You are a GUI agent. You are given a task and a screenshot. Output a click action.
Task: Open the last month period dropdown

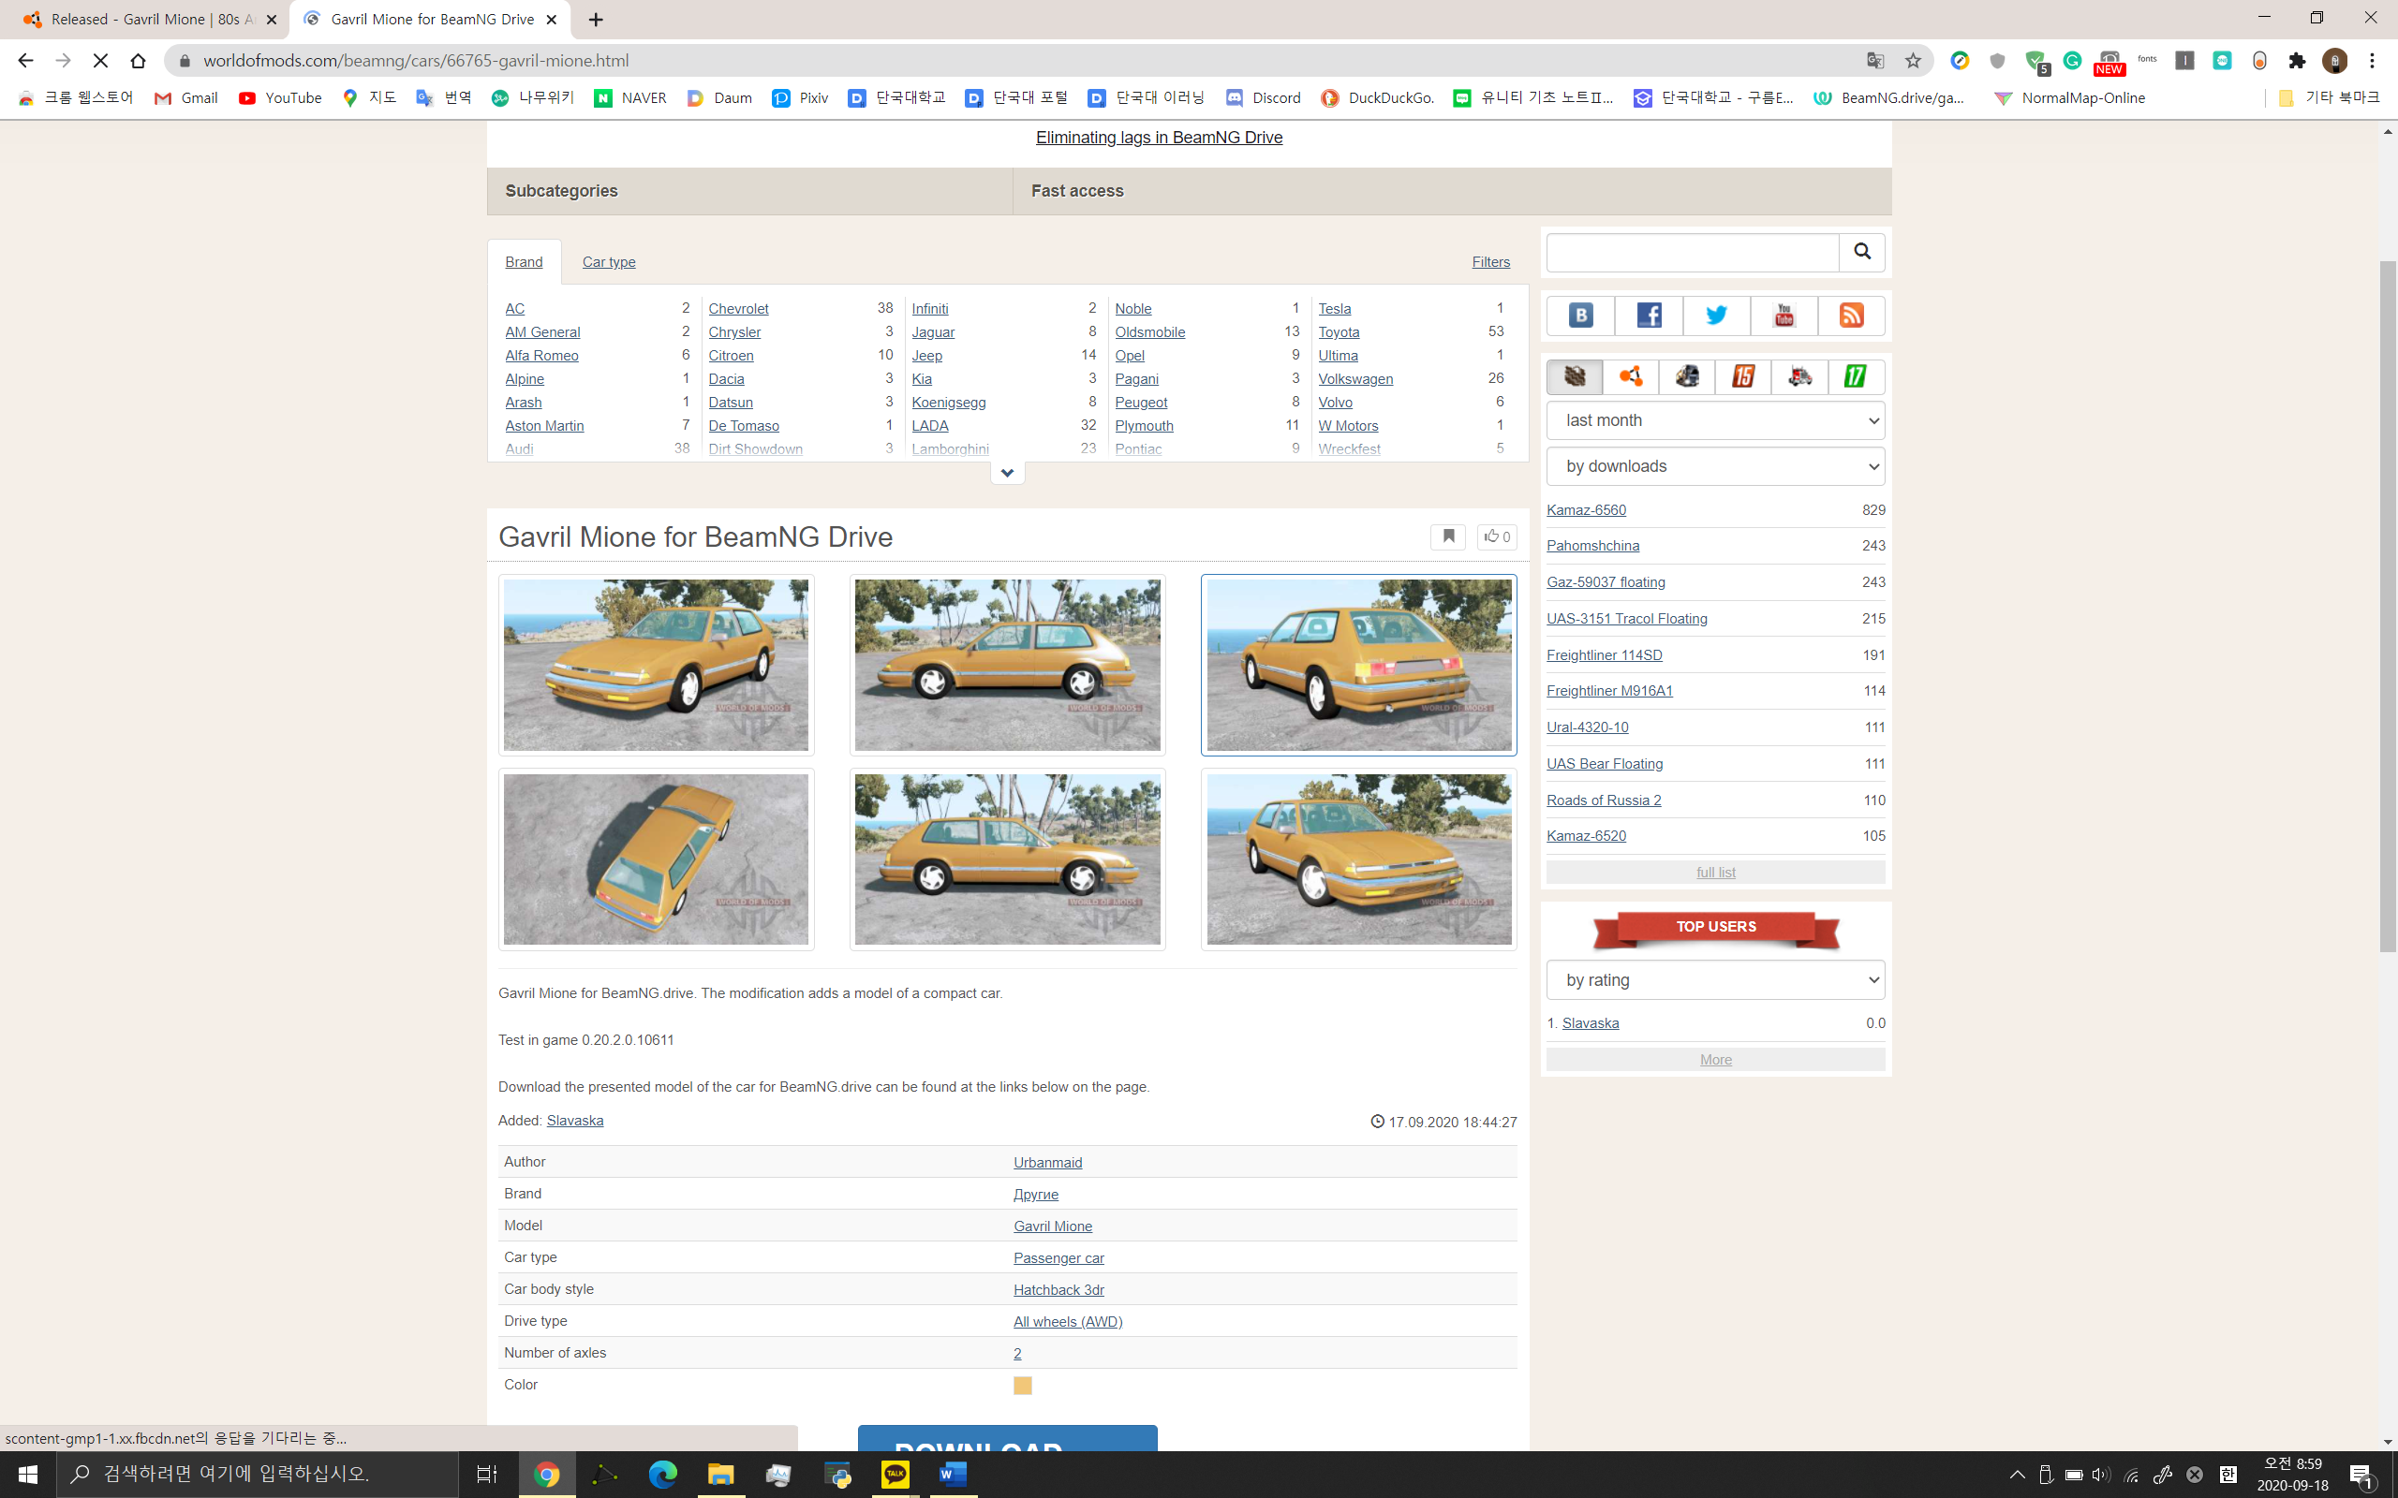[1715, 420]
